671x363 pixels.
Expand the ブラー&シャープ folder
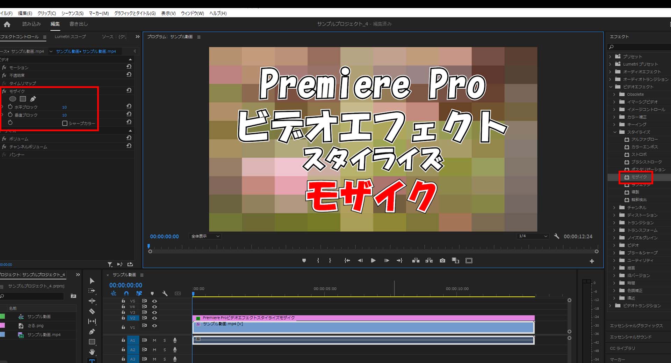pyautogui.click(x=614, y=253)
